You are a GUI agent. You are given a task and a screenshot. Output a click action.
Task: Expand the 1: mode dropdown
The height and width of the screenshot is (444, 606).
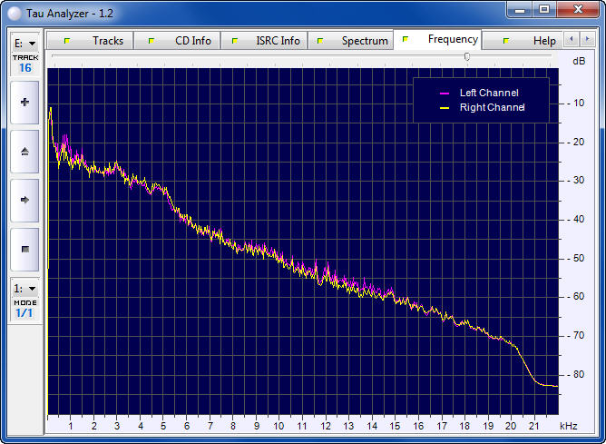coord(24,289)
